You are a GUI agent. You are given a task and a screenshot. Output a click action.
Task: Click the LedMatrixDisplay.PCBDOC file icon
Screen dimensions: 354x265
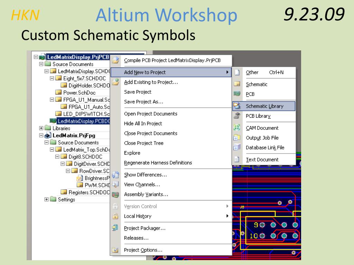pyautogui.click(x=53, y=121)
